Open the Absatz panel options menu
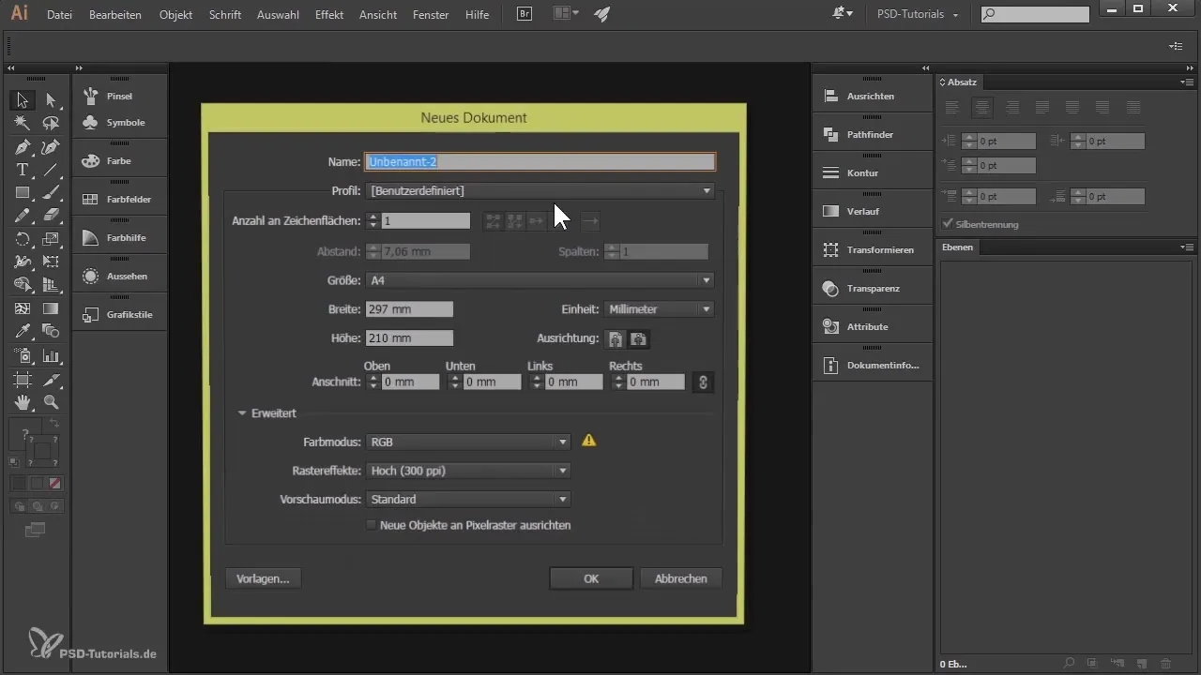 [1187, 82]
